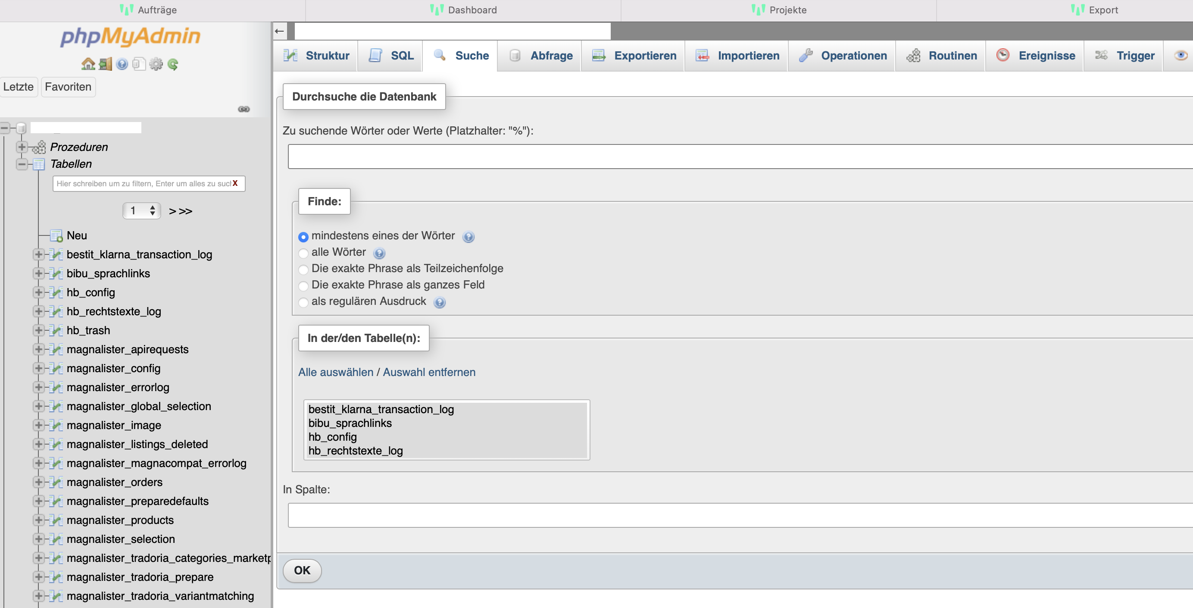Select 'Die exakte Phrase als ganzes Feld' option
This screenshot has width=1193, height=608.
[303, 285]
